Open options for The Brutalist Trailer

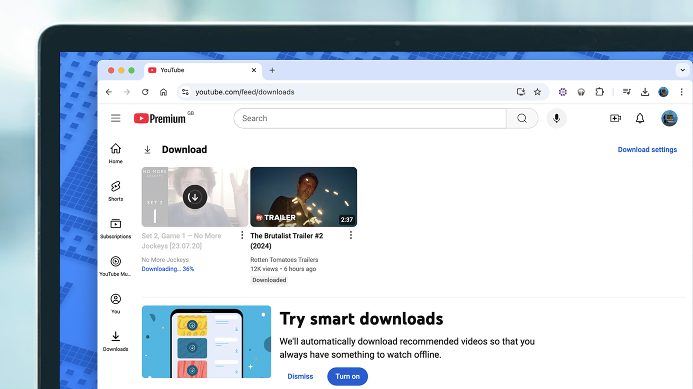click(351, 235)
